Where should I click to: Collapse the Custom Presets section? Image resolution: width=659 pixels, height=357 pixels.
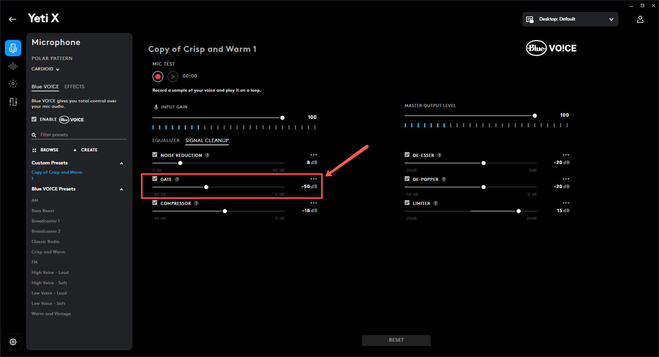pos(122,163)
